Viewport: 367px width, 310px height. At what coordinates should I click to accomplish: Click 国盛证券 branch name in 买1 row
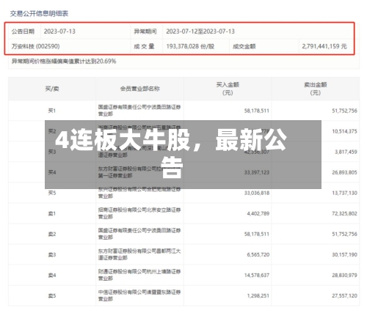point(139,111)
